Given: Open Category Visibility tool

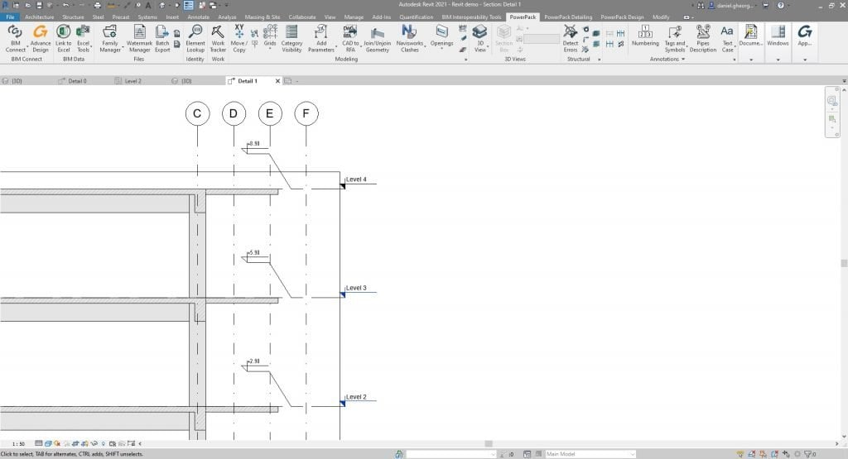Looking at the screenshot, I should [x=291, y=38].
